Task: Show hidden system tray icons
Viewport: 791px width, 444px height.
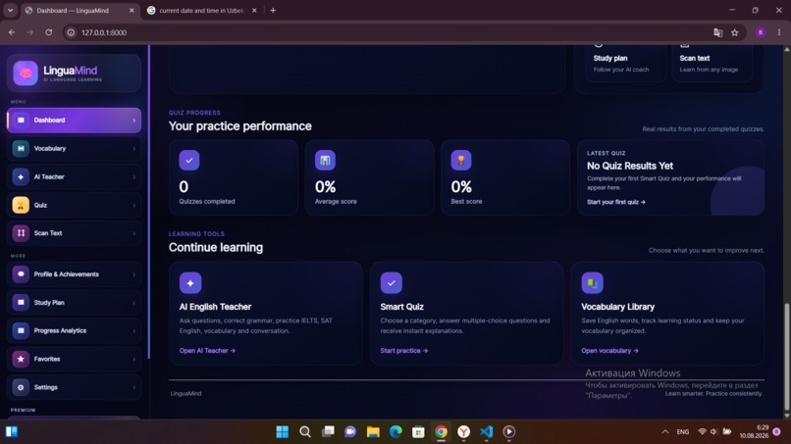Action: click(665, 432)
